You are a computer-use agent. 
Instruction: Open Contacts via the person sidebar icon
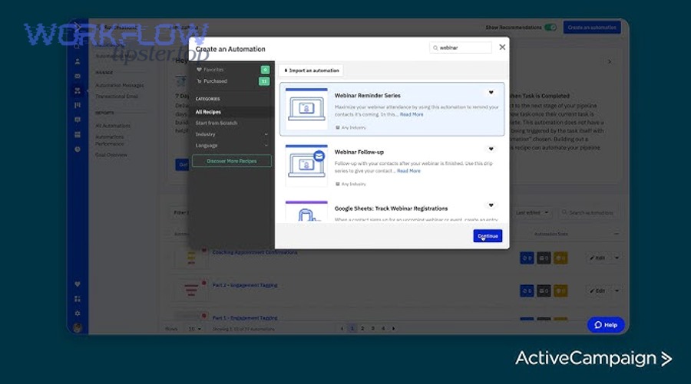tap(78, 61)
